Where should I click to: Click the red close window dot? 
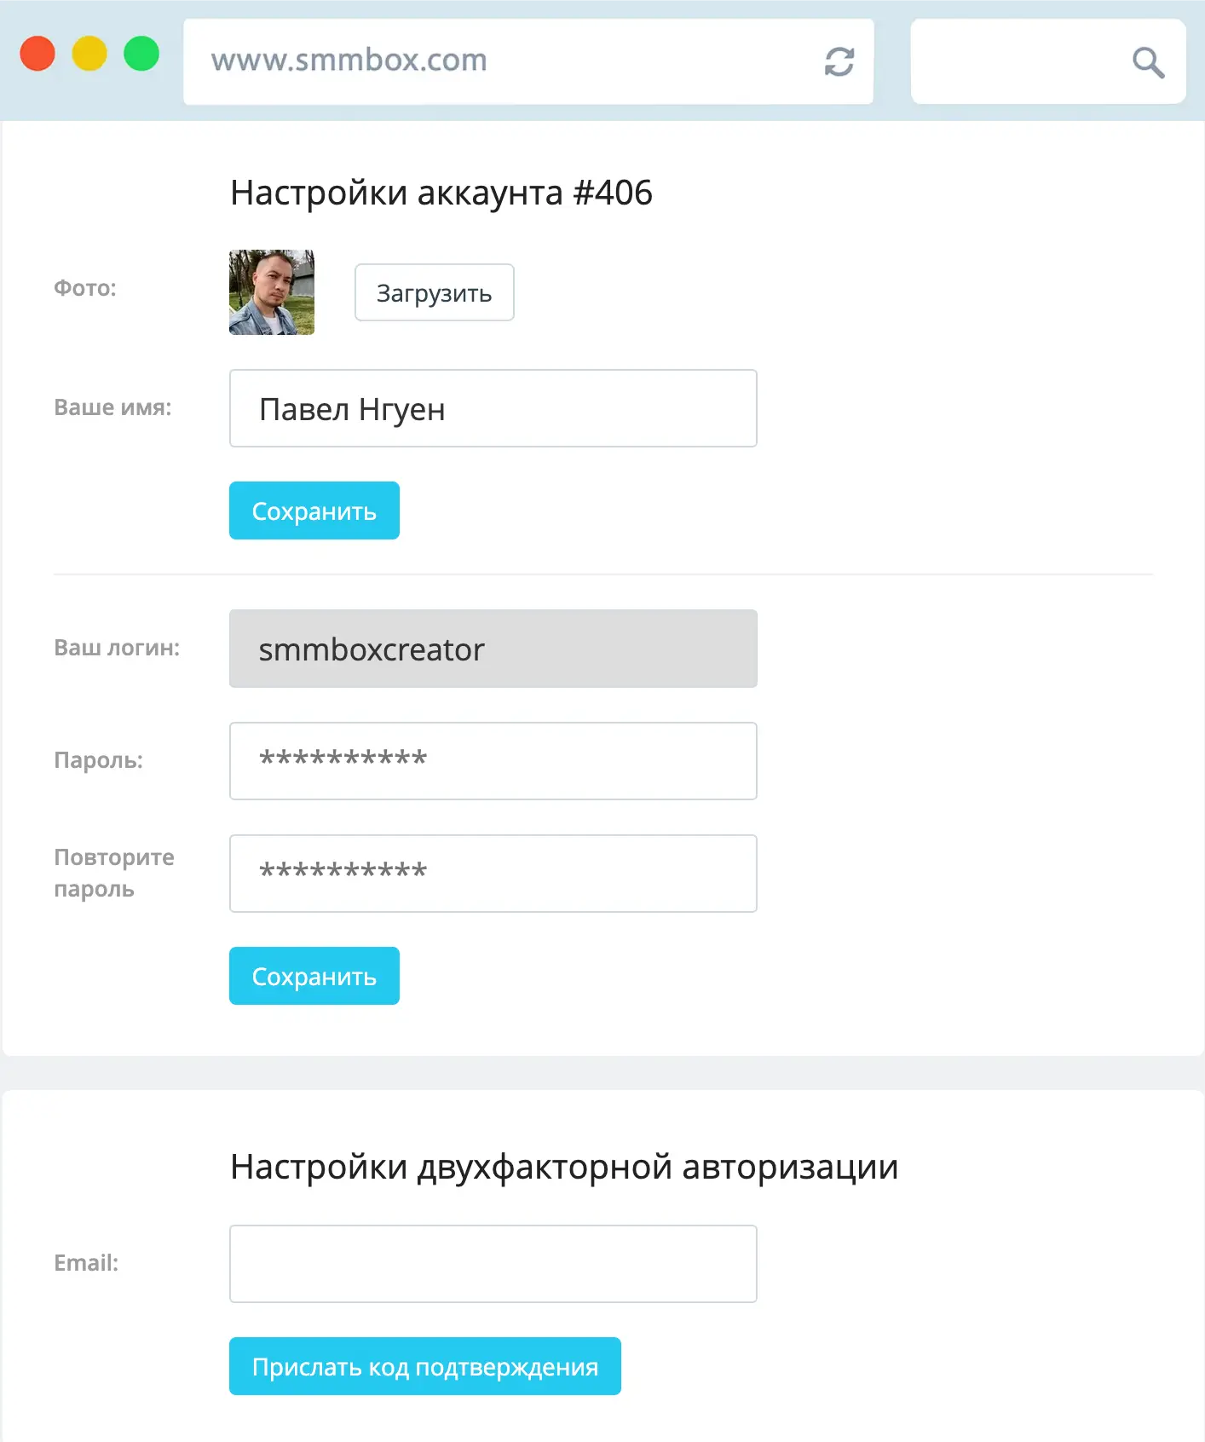[37, 54]
